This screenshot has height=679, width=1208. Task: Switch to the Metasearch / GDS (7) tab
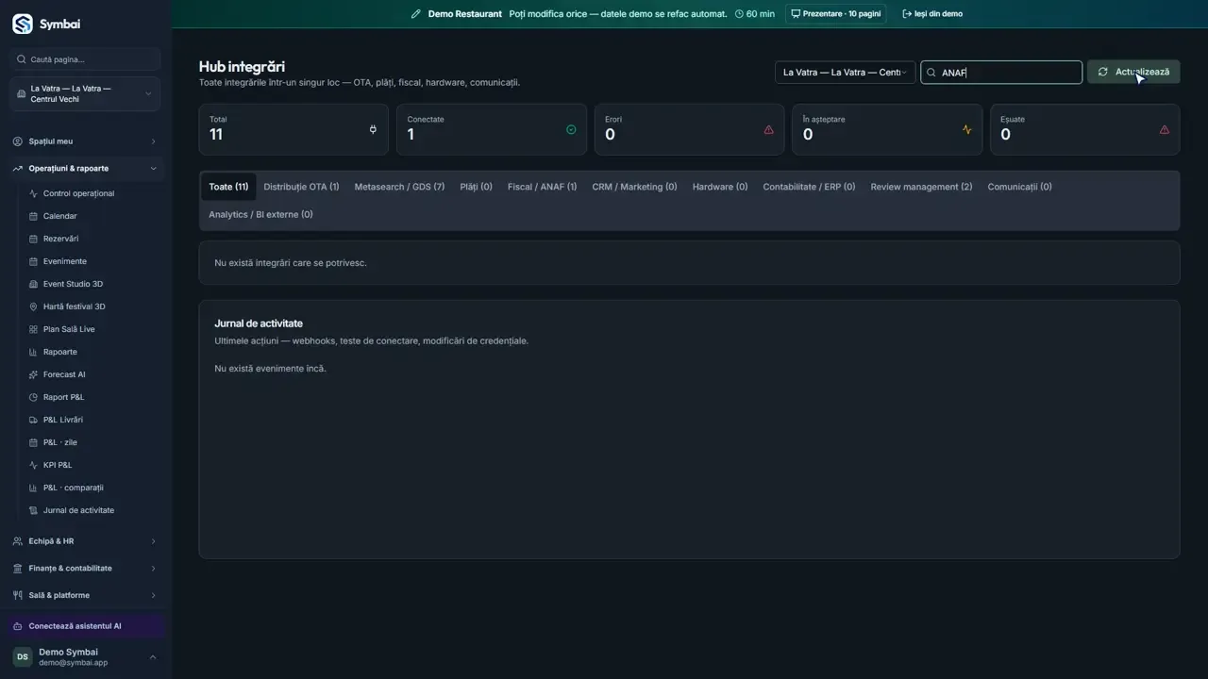click(x=399, y=187)
